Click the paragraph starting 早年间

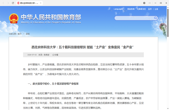83,100
